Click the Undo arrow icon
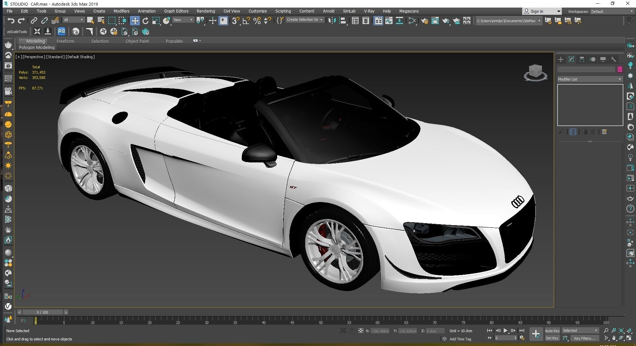This screenshot has width=636, height=346. (11, 20)
